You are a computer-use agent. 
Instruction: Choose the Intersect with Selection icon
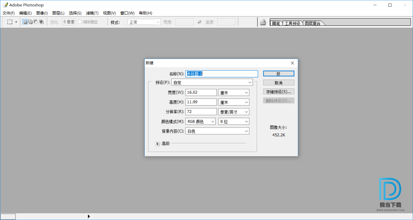coord(41,22)
